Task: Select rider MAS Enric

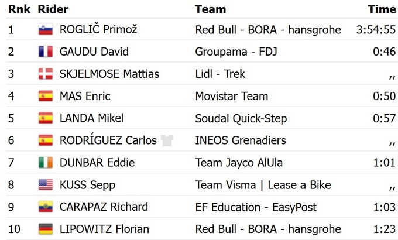Action: tap(85, 97)
